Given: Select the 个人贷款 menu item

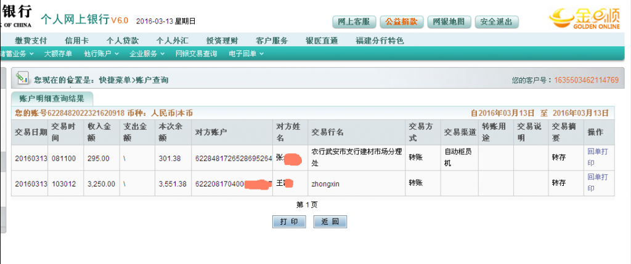Looking at the screenshot, I should (x=122, y=41).
